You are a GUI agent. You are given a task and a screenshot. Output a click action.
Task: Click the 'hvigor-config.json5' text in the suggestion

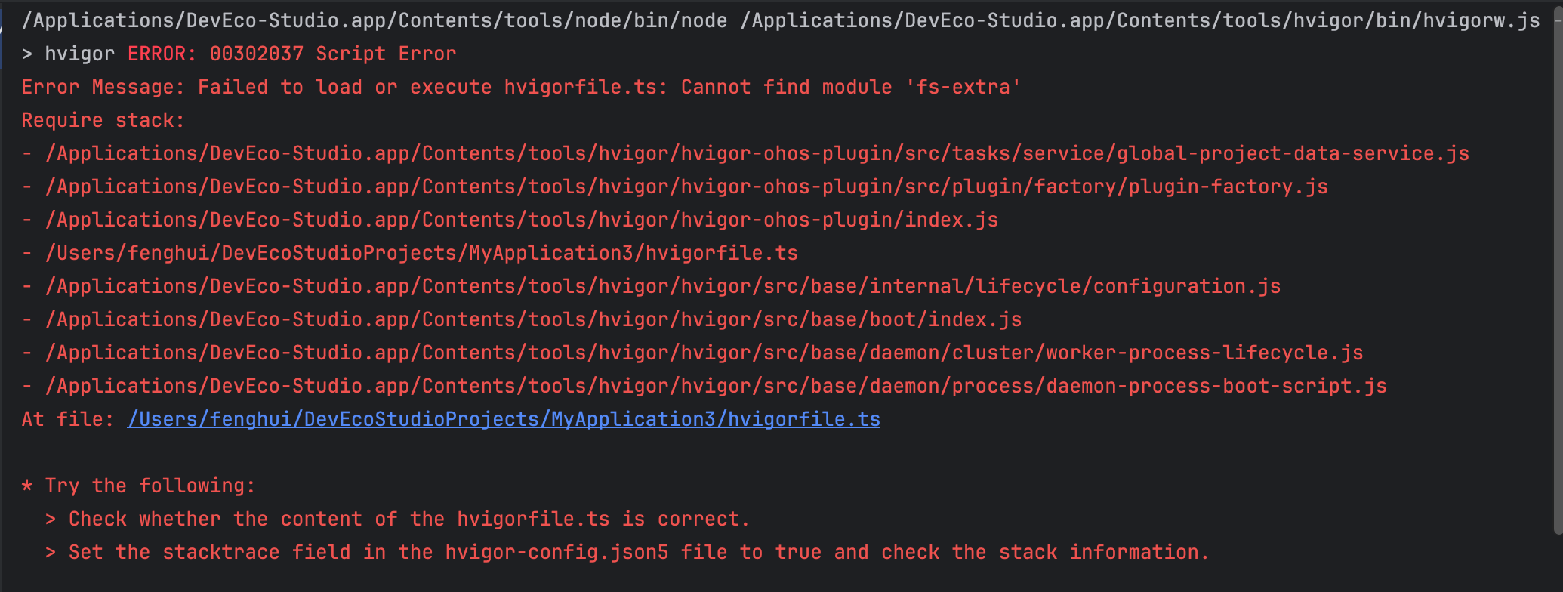(556, 553)
